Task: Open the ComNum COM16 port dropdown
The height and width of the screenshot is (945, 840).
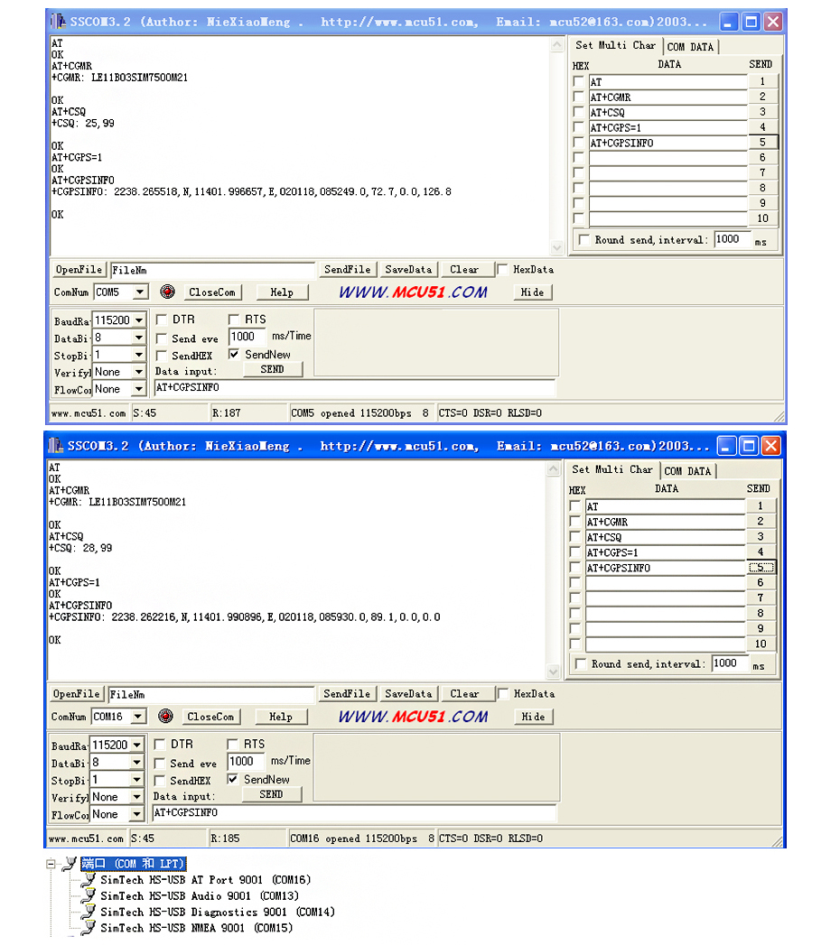Action: pos(138,717)
